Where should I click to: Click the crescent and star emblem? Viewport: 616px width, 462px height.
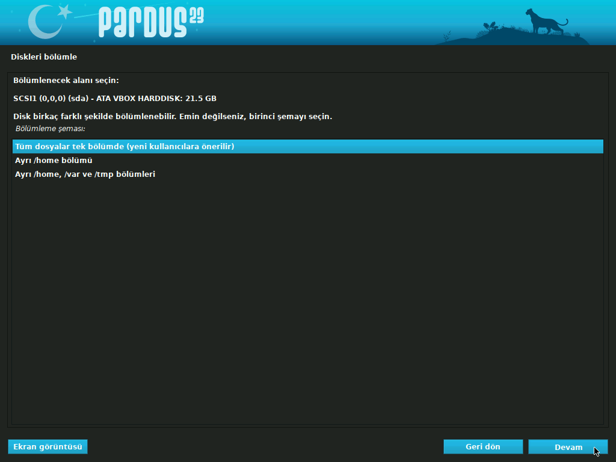tap(50, 22)
